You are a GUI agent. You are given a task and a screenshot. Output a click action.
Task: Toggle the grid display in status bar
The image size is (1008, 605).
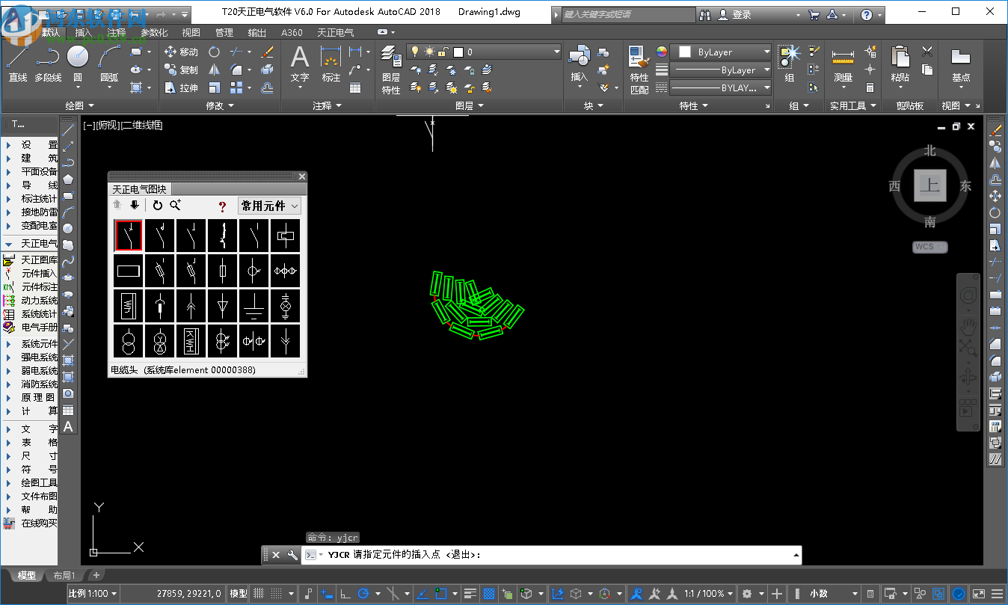click(x=259, y=594)
